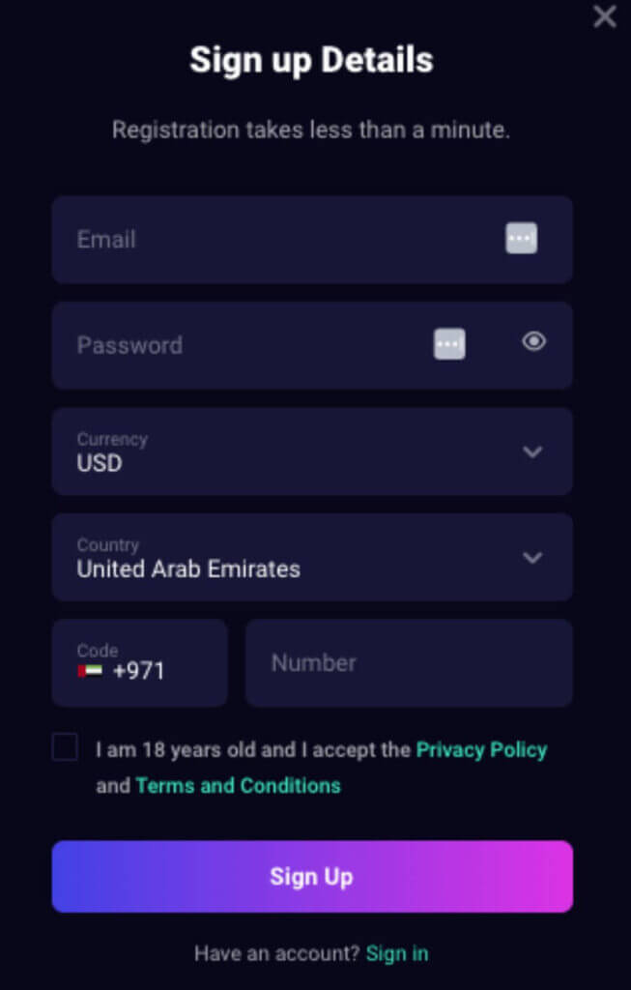Select Sign in for existing accounts

397,953
